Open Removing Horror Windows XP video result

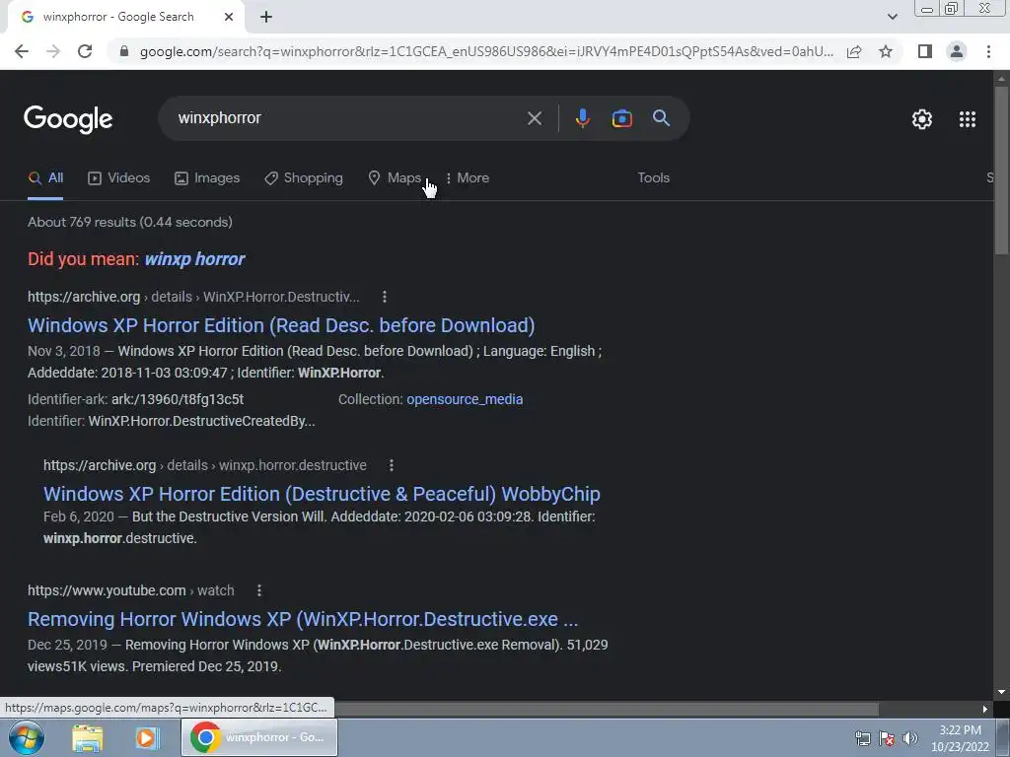[x=303, y=619]
